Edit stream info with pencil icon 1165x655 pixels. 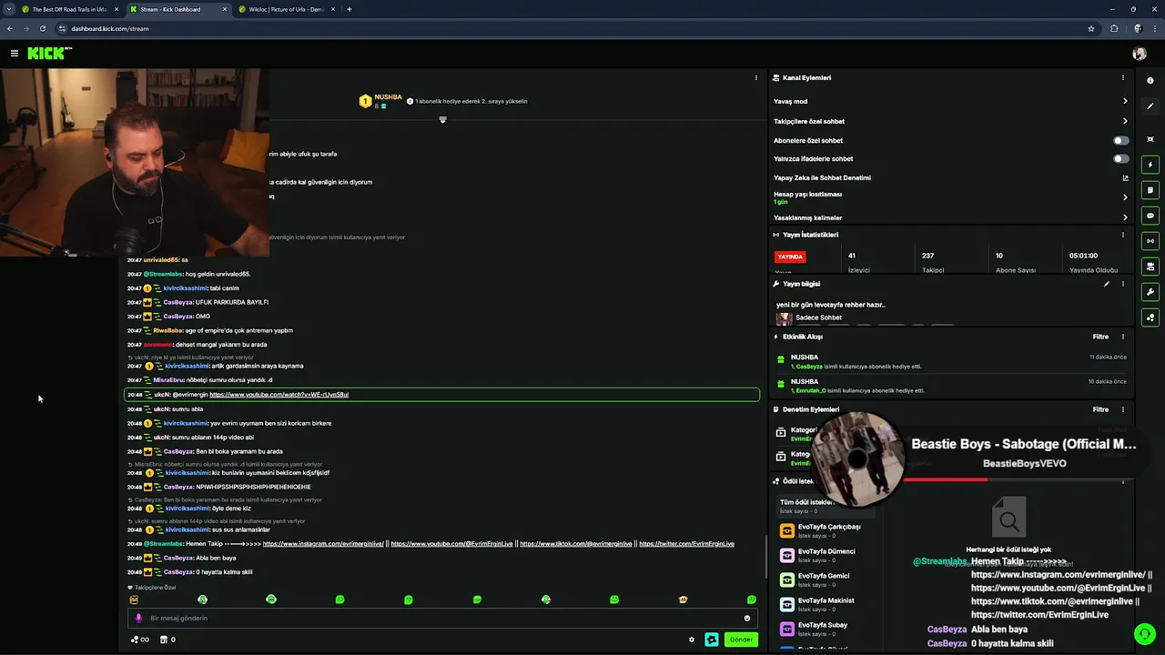click(1107, 284)
